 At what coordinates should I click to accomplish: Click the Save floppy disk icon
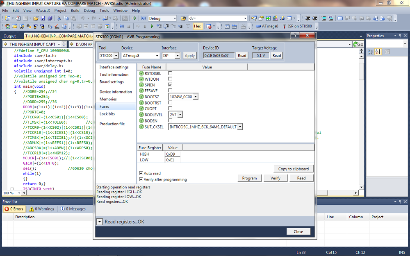pos(43,18)
